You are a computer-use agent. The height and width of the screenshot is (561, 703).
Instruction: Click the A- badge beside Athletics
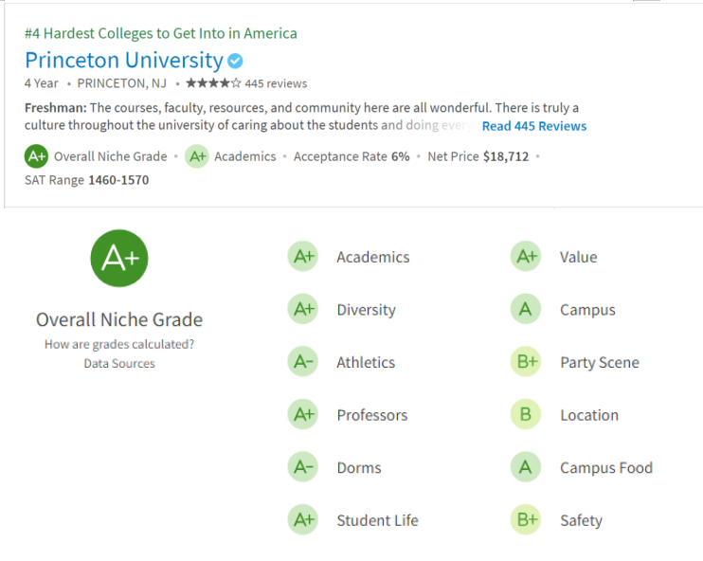(303, 362)
